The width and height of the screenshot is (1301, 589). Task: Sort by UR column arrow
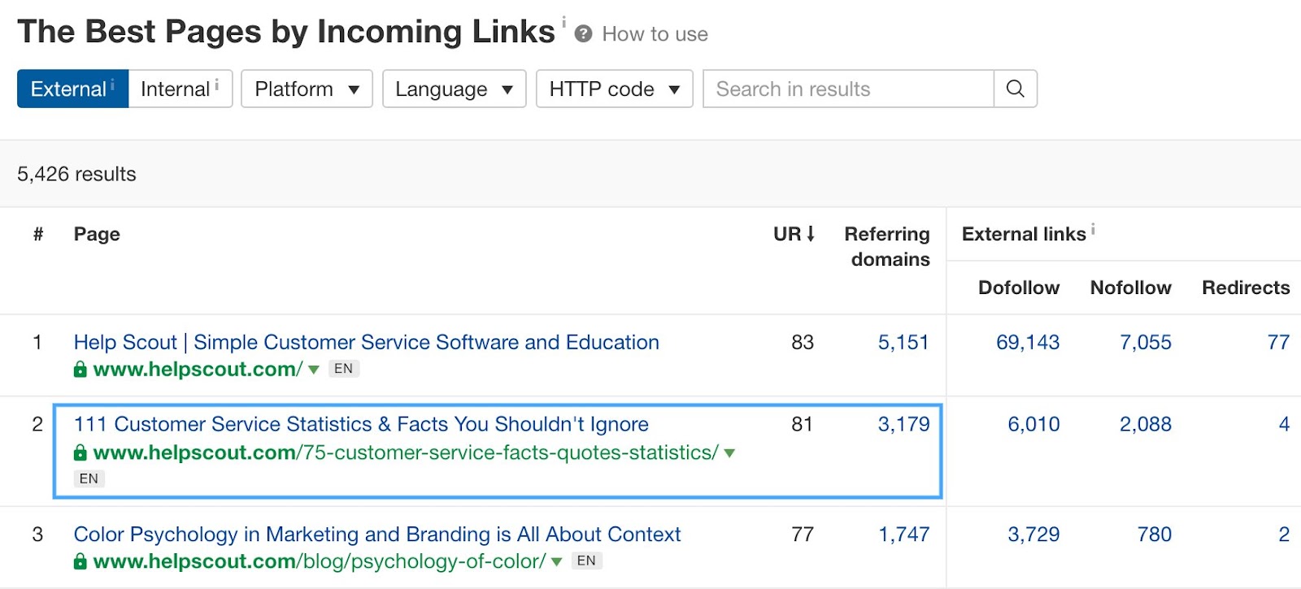pos(811,234)
